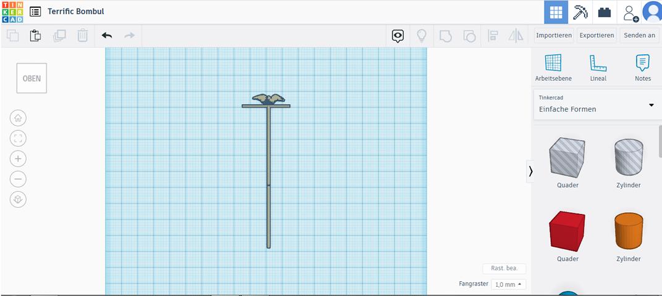Toggle the notes visibility speech bubble
The width and height of the screenshot is (662, 296).
[x=398, y=36]
